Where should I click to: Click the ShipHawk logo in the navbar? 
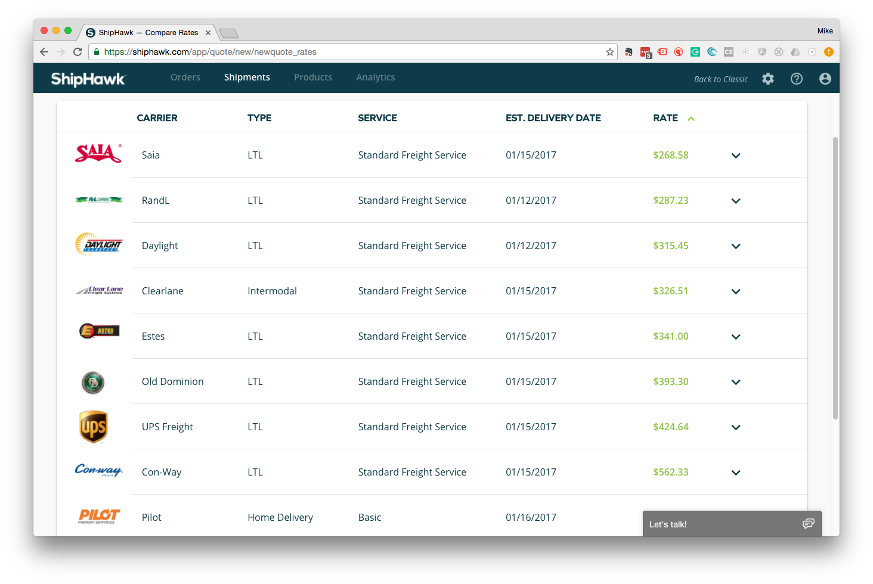click(87, 78)
